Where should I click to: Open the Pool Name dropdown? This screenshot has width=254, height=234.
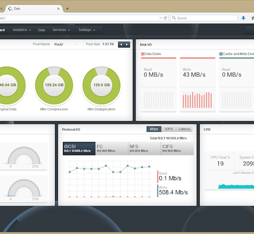(x=66, y=44)
